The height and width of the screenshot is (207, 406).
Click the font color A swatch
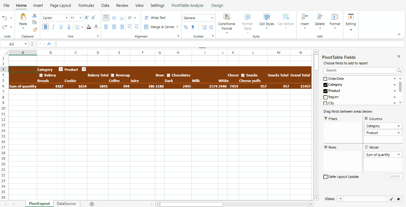tap(96, 27)
